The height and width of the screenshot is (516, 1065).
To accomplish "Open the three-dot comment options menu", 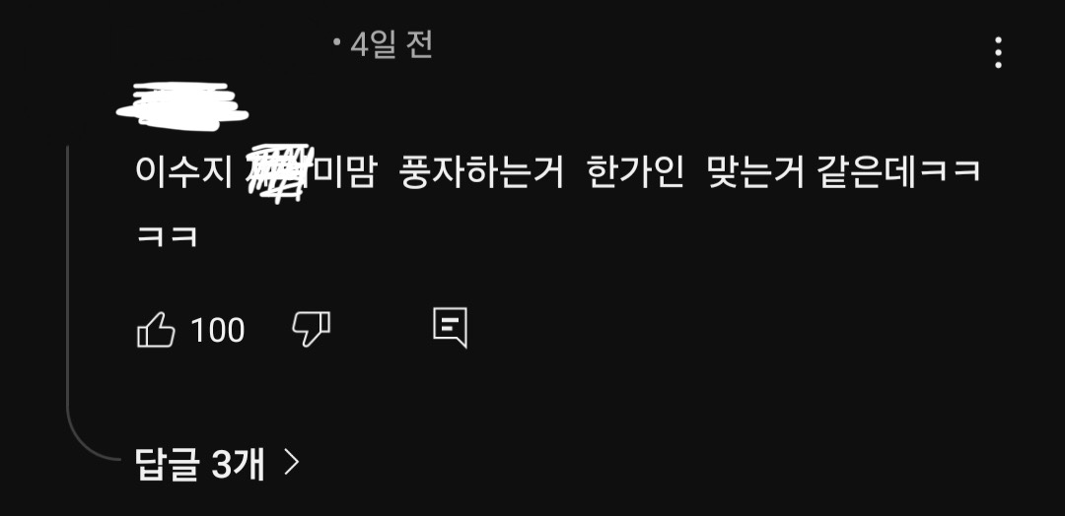I will coord(998,53).
